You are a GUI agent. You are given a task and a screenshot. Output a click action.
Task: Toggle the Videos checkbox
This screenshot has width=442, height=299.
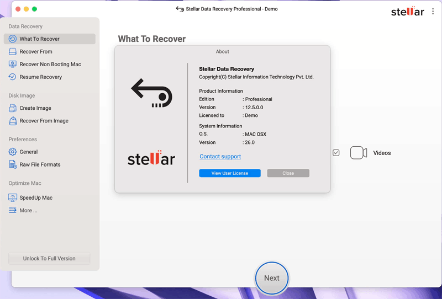tap(336, 153)
